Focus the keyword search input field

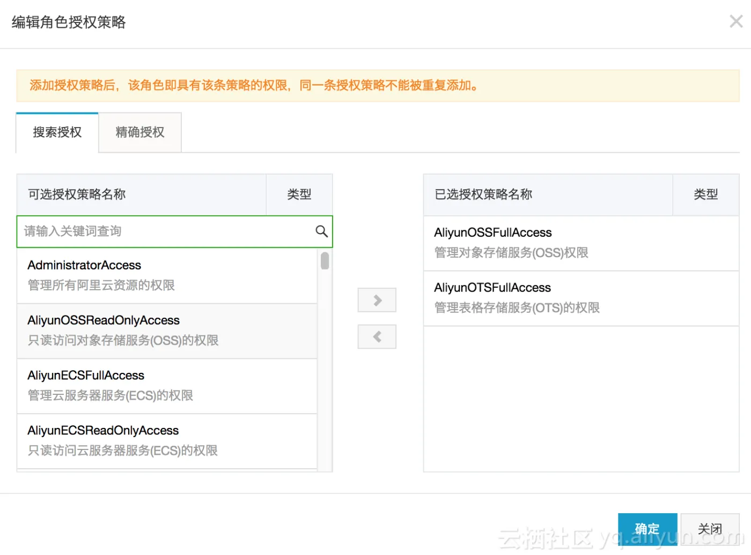175,231
